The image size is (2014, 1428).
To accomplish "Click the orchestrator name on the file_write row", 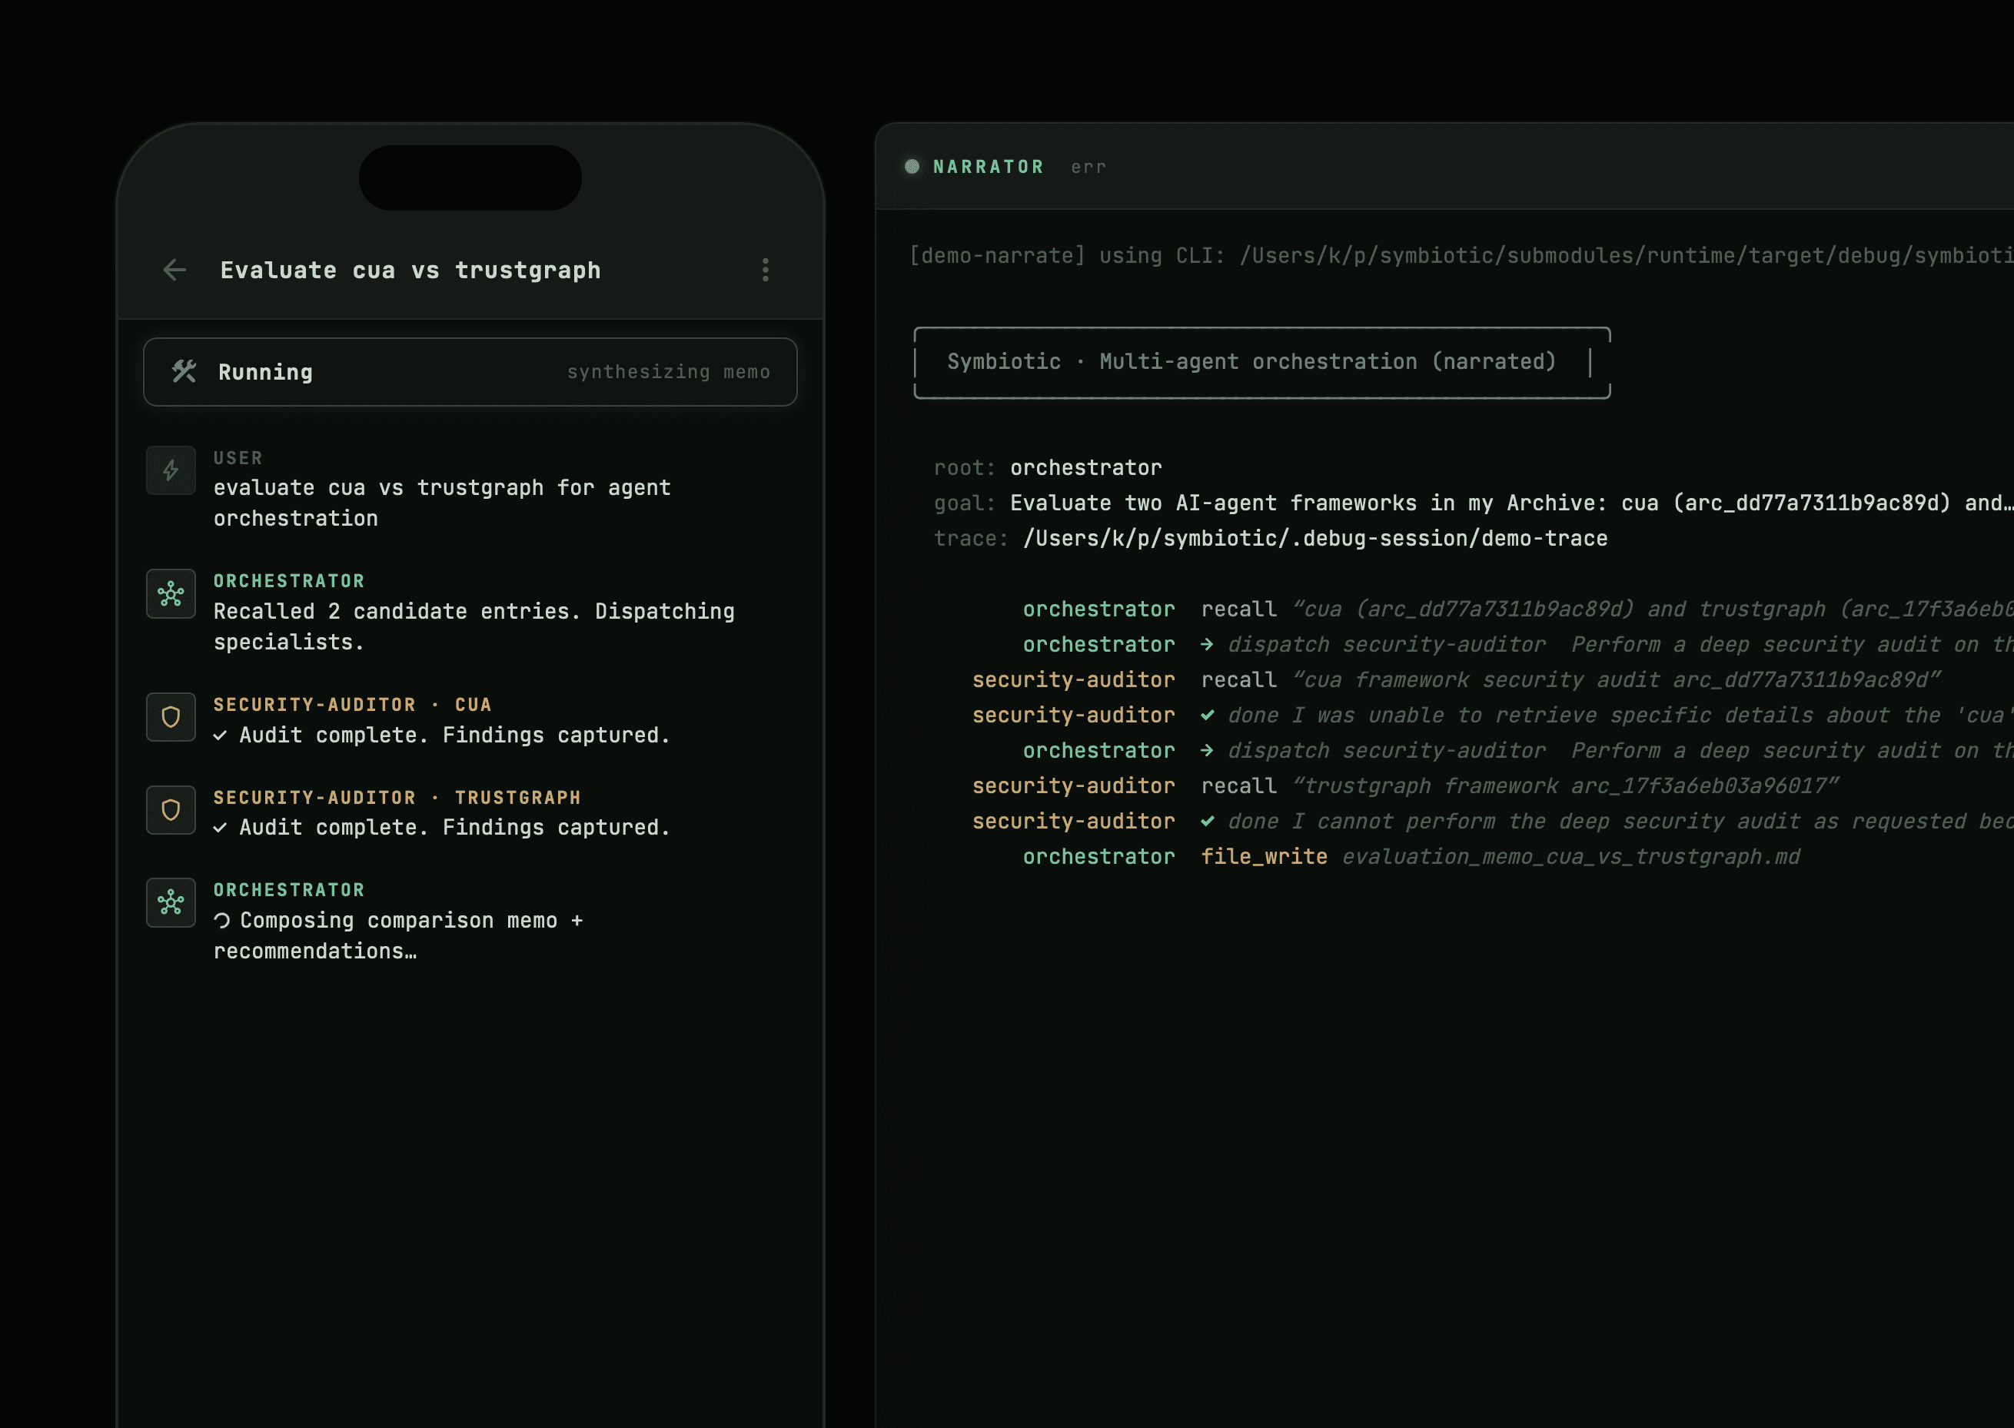I will [1098, 856].
